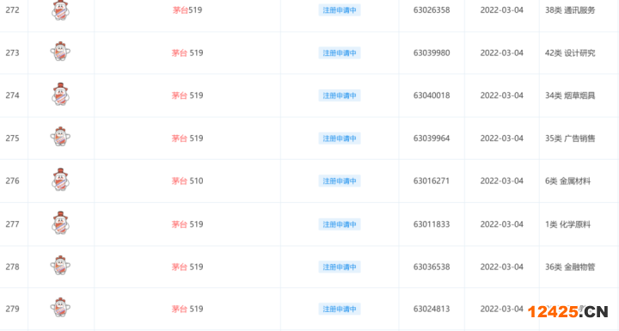Click the 34类 烟草烟具 category cell

pos(570,95)
